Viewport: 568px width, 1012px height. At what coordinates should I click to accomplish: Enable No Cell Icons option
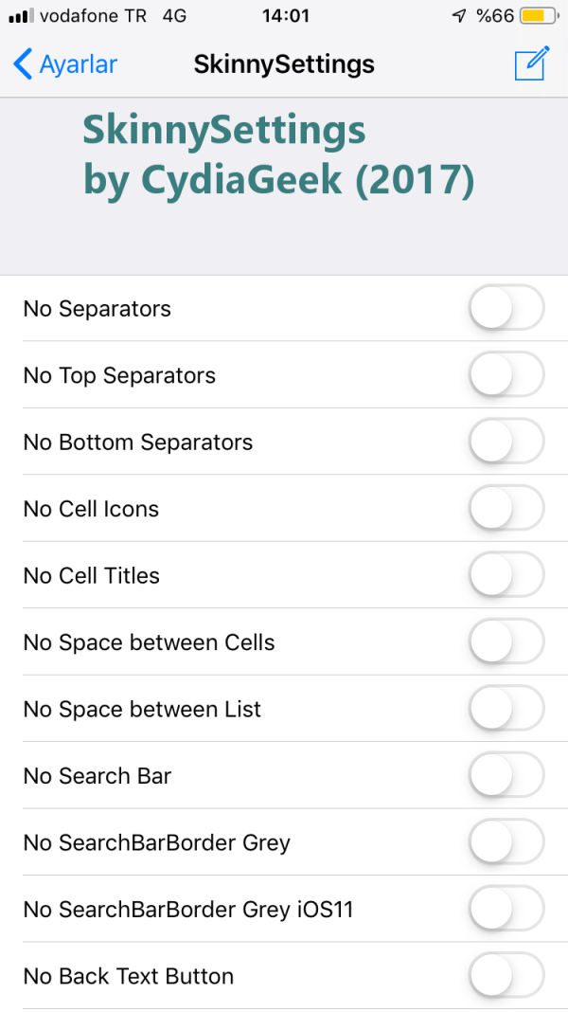pyautogui.click(x=506, y=509)
